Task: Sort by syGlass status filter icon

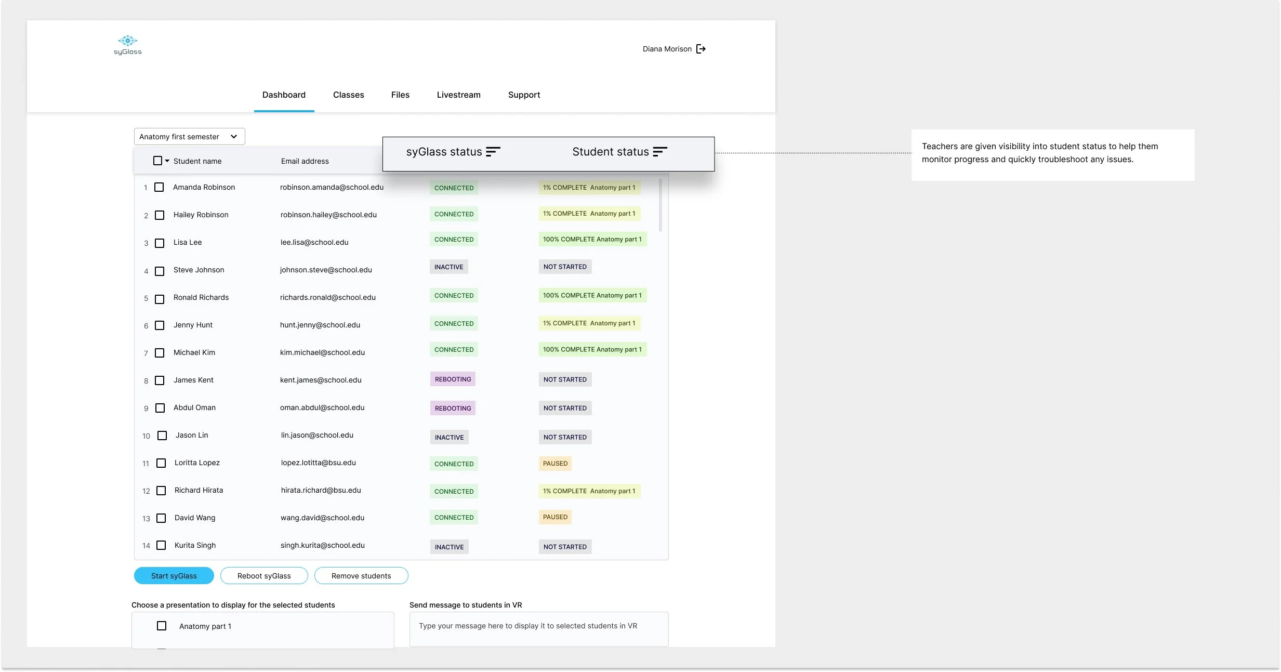Action: coord(493,152)
